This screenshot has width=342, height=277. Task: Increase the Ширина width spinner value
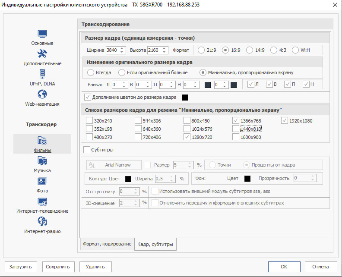pyautogui.click(x=122, y=48)
